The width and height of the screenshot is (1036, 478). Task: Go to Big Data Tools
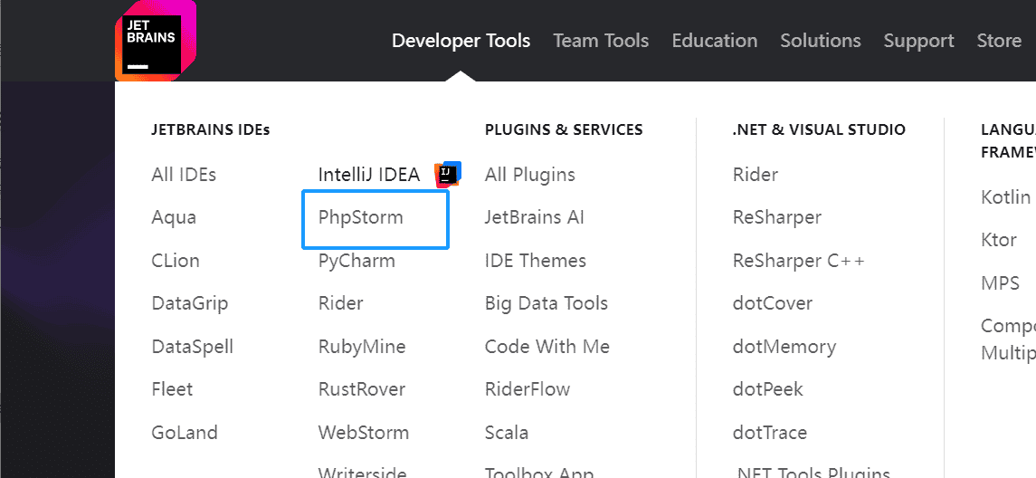547,303
